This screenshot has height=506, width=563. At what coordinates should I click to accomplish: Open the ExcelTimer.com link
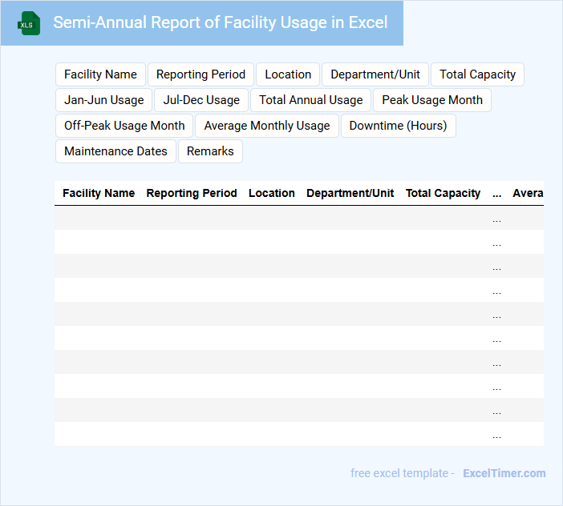tap(504, 473)
